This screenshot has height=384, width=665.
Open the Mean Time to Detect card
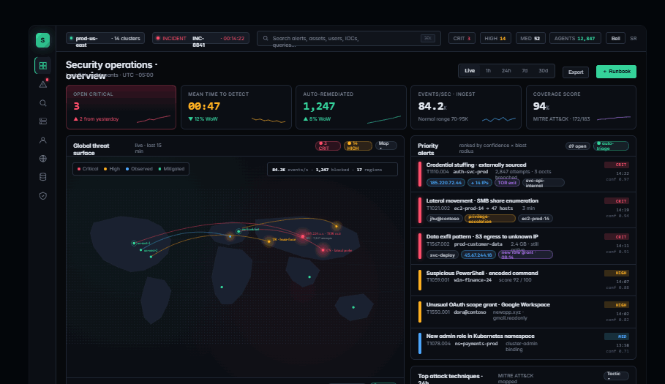point(236,108)
